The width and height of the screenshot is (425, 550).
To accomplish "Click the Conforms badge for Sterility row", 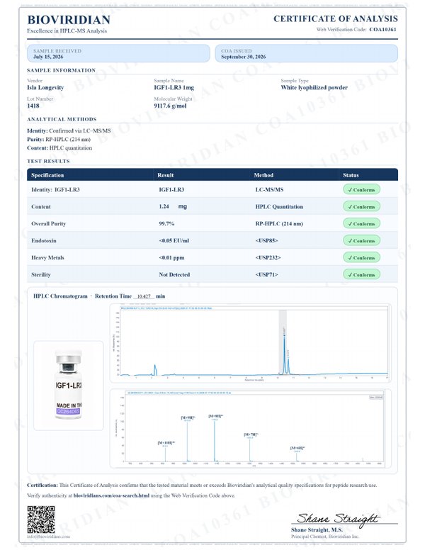I will pos(361,275).
